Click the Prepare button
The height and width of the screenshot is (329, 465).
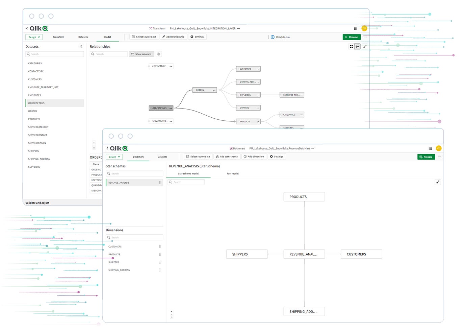pos(426,157)
